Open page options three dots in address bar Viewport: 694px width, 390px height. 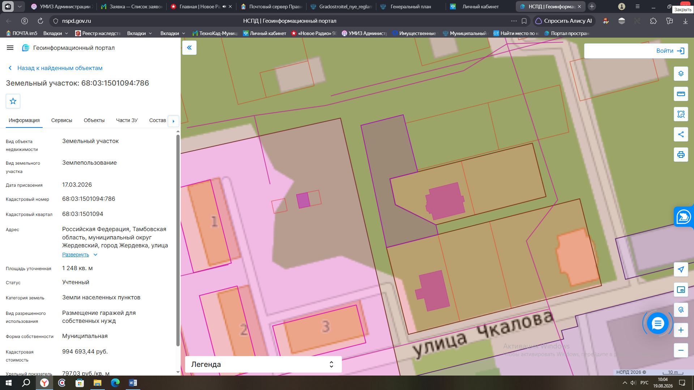pyautogui.click(x=514, y=21)
